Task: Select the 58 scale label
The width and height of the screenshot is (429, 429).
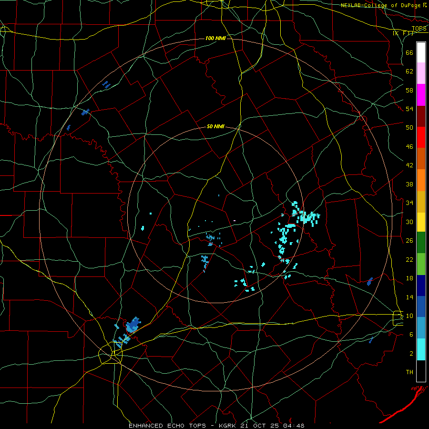Action: (x=409, y=90)
